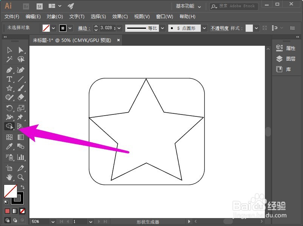Open the artboard number dropdown
Image resolution: width=303 pixels, height=226 pixels.
point(91,221)
